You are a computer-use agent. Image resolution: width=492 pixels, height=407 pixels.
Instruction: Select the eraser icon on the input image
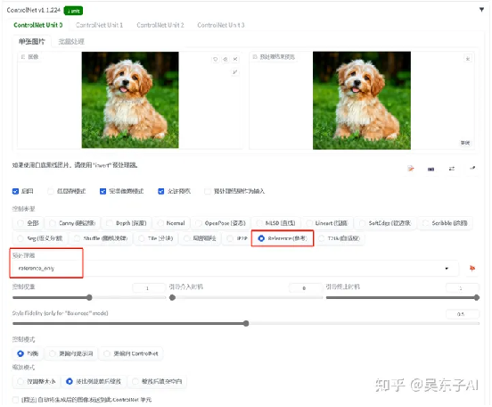click(x=225, y=59)
